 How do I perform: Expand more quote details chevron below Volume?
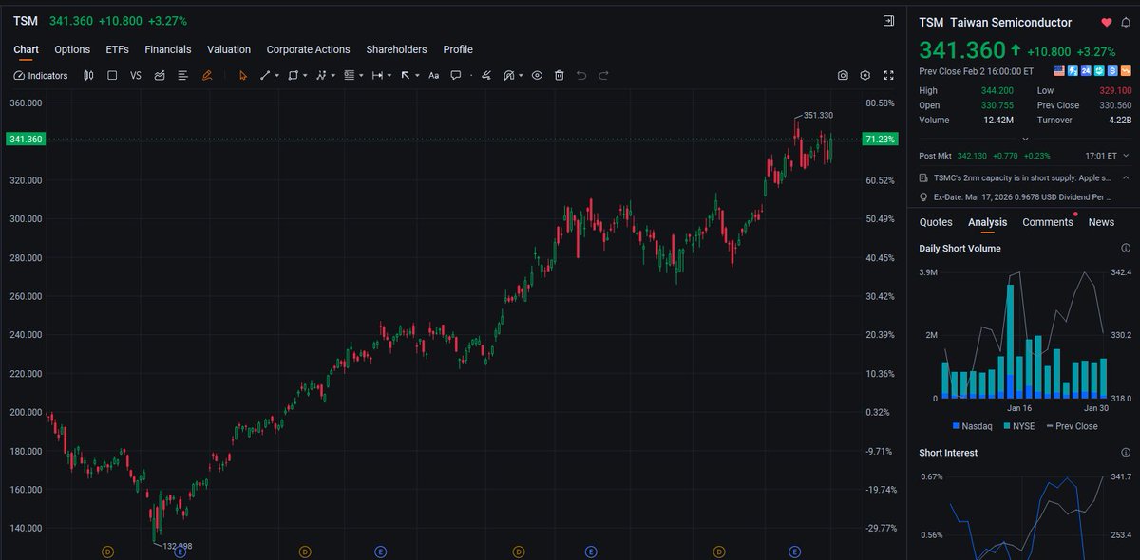(1025, 140)
